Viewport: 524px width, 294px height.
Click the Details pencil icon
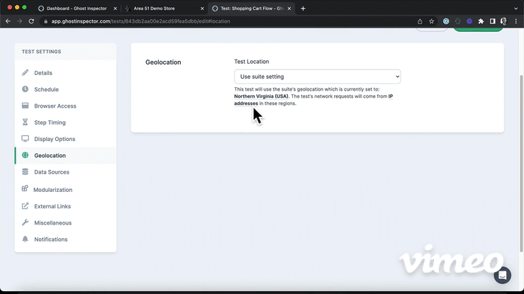25,72
